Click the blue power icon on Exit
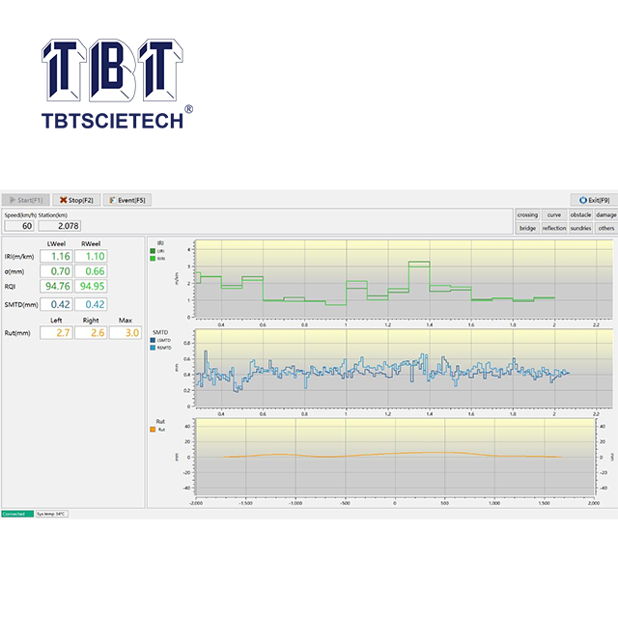Screen dimensions: 618x618 [x=579, y=200]
